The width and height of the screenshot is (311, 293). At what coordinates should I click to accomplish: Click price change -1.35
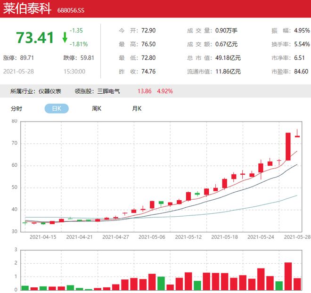click(x=76, y=31)
